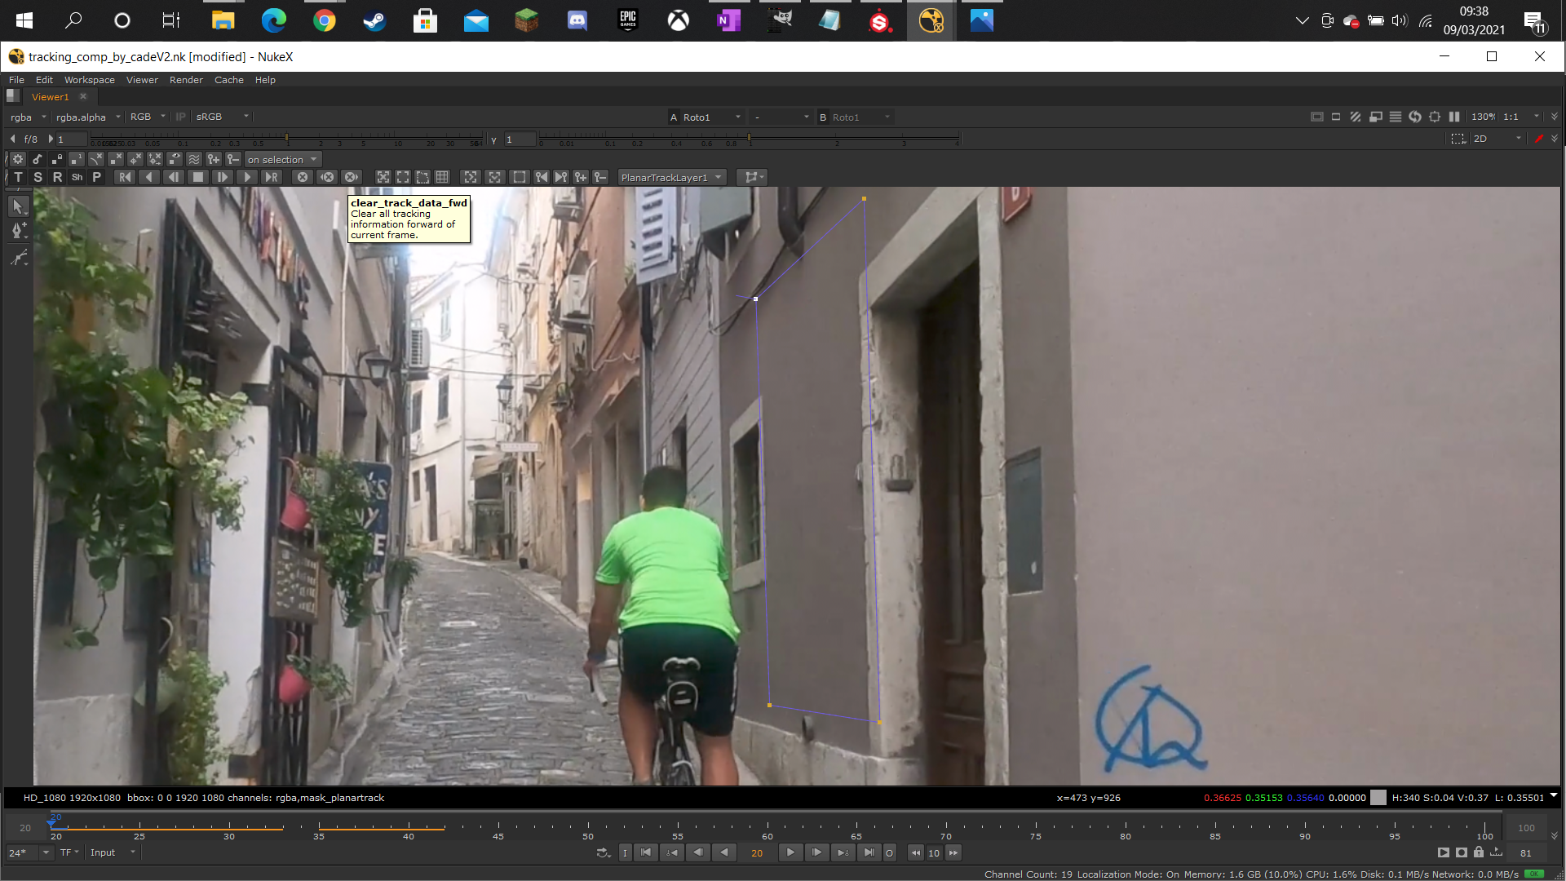Screen dimensions: 1566x881
Task: Click the gain slider handle
Action: pyautogui.click(x=286, y=138)
